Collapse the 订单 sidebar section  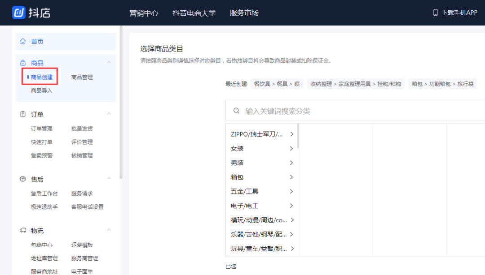pyautogui.click(x=108, y=114)
